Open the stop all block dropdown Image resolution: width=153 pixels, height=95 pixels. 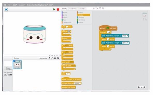coord(68,74)
